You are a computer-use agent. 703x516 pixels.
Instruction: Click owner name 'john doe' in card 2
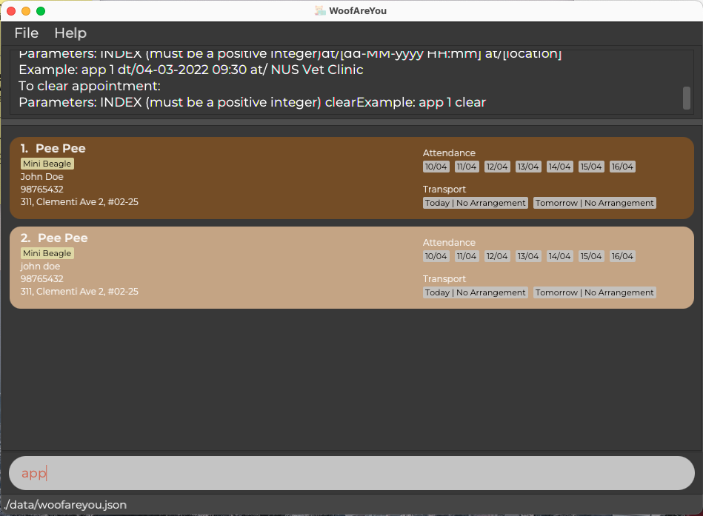40,267
